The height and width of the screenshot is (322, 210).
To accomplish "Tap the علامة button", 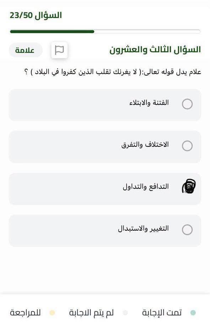I will (x=26, y=50).
